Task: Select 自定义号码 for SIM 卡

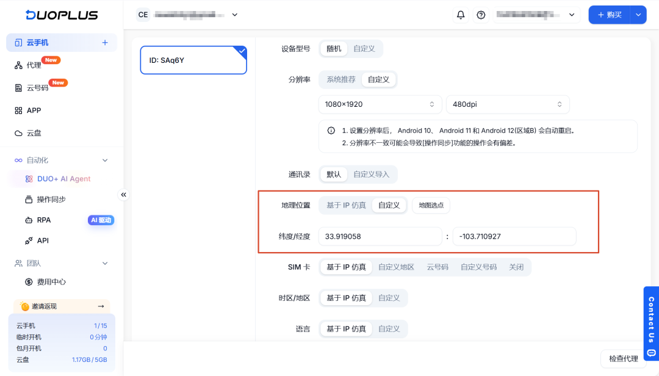Action: pyautogui.click(x=478, y=267)
